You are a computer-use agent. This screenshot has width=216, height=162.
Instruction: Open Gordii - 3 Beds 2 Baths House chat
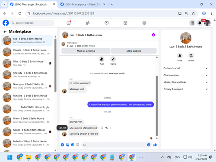pos(27,132)
